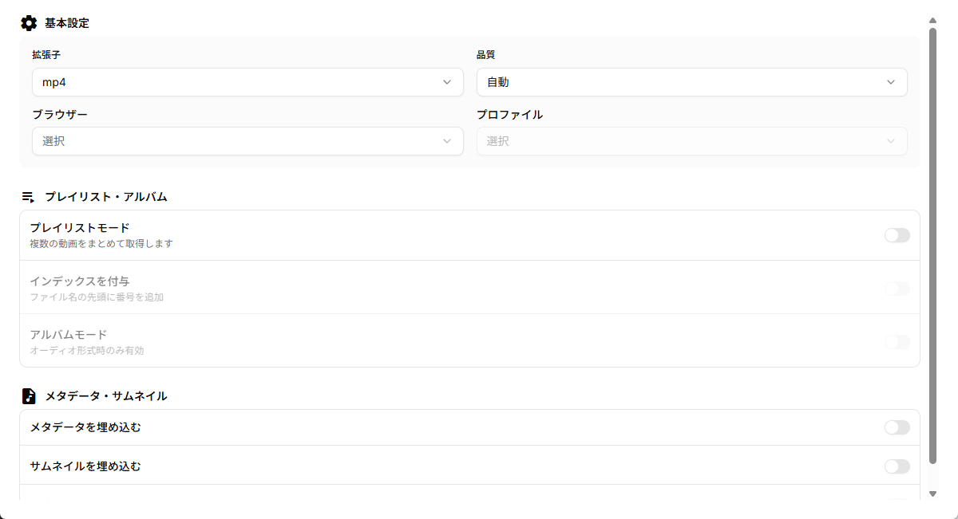Click the chevron in the ブラウザー field
This screenshot has height=519, width=958.
(x=447, y=141)
